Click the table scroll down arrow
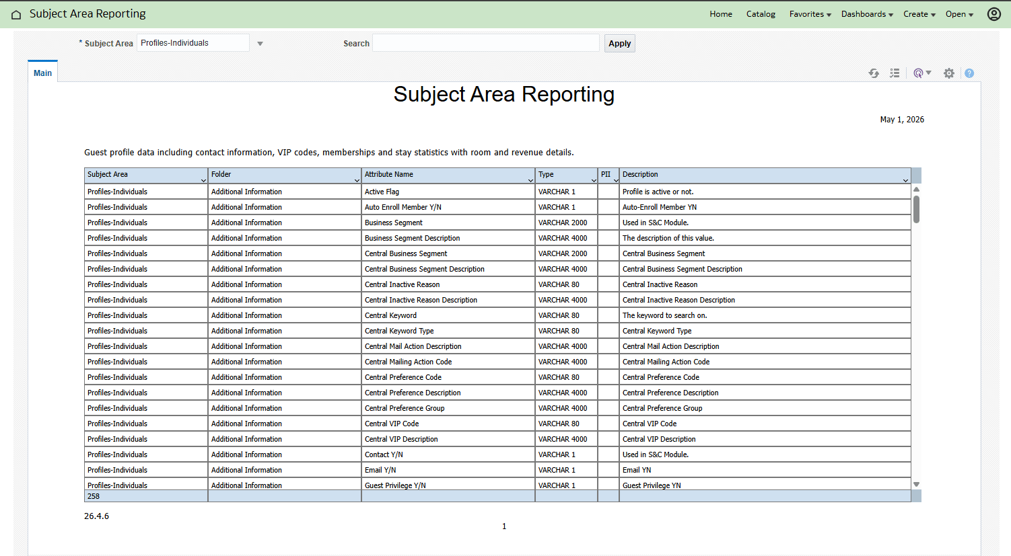Viewport: 1011px width, 556px height. 916,484
